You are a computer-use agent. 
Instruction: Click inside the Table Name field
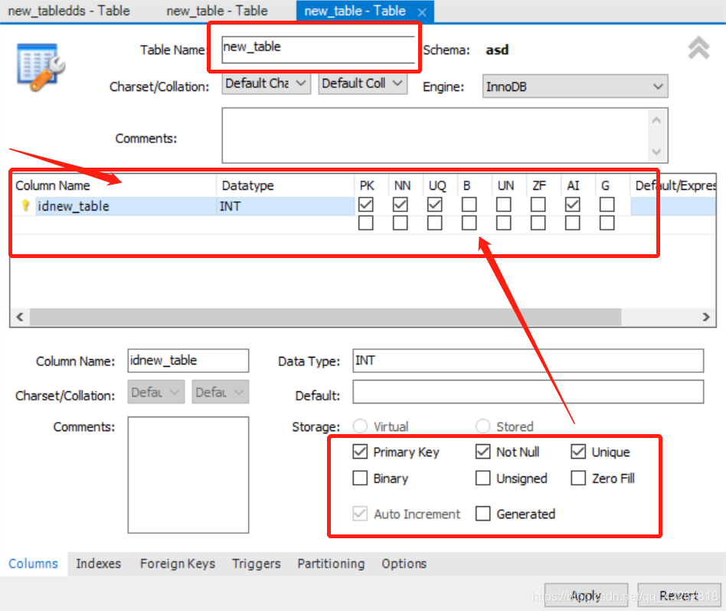coord(314,47)
